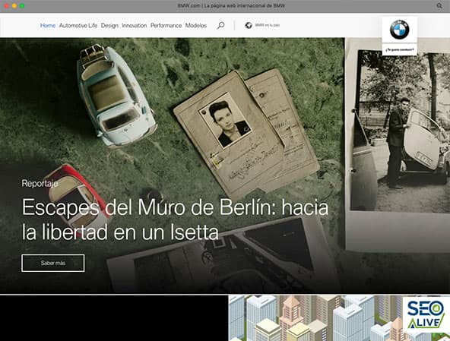
Task: Open the site search magnifier in navigation
Action: tap(220, 25)
